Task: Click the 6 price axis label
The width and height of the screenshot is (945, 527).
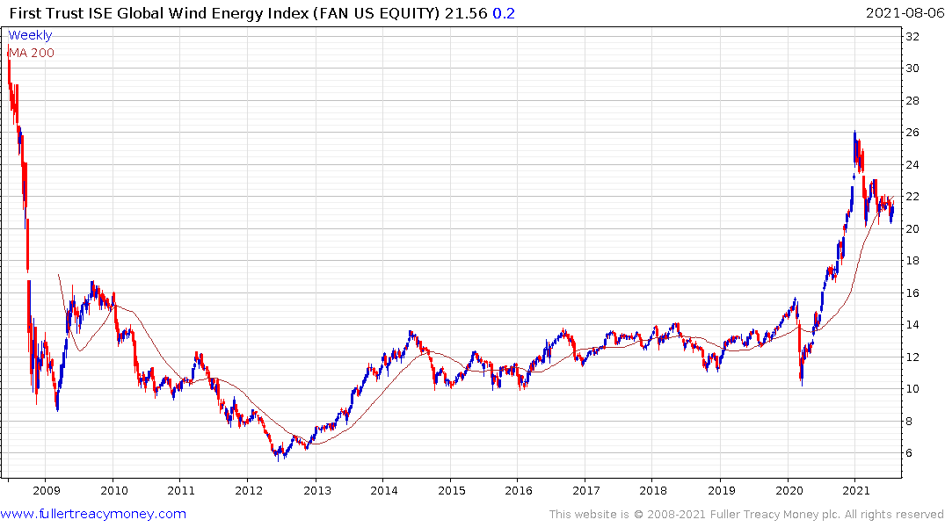Action: tap(910, 453)
